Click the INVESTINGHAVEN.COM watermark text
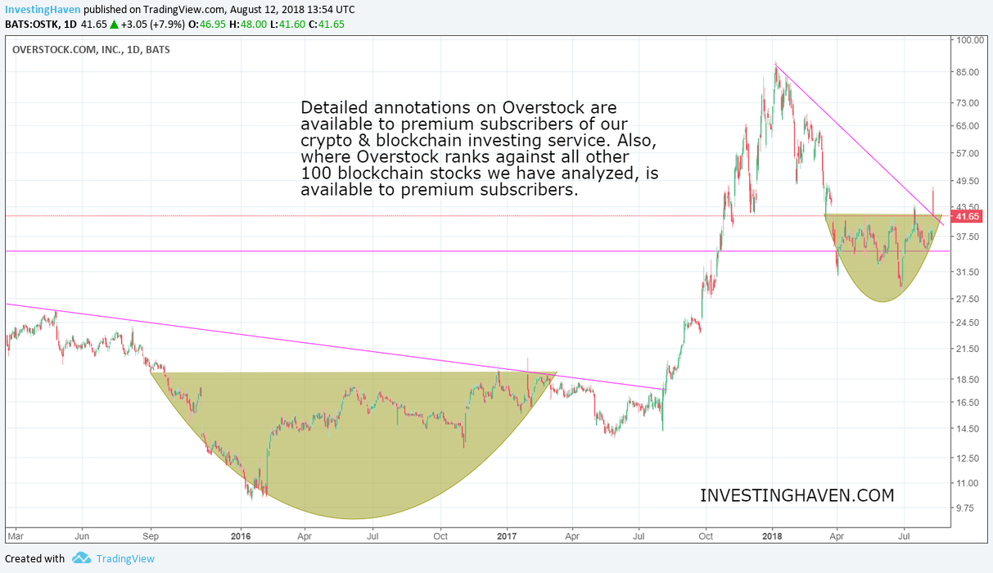 pyautogui.click(x=797, y=495)
